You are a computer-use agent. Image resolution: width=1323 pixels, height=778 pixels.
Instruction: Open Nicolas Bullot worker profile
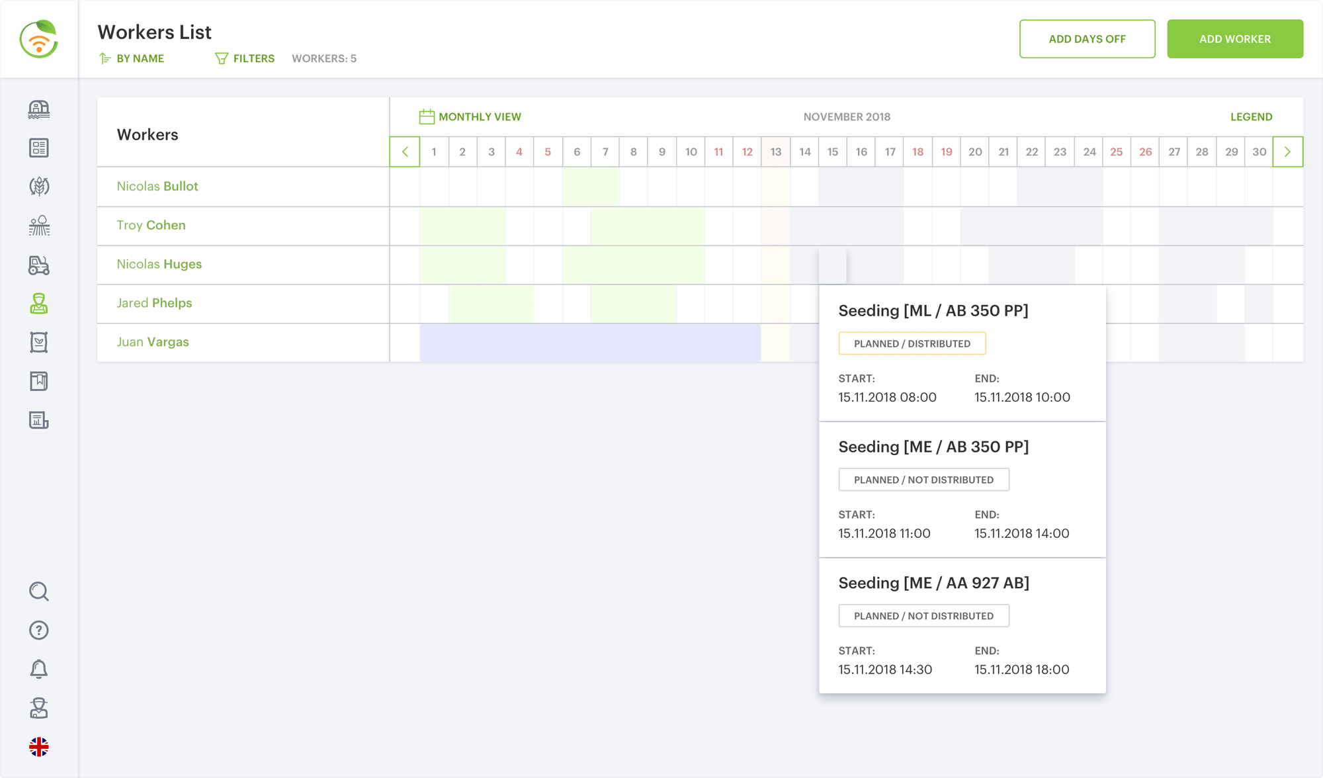click(157, 186)
